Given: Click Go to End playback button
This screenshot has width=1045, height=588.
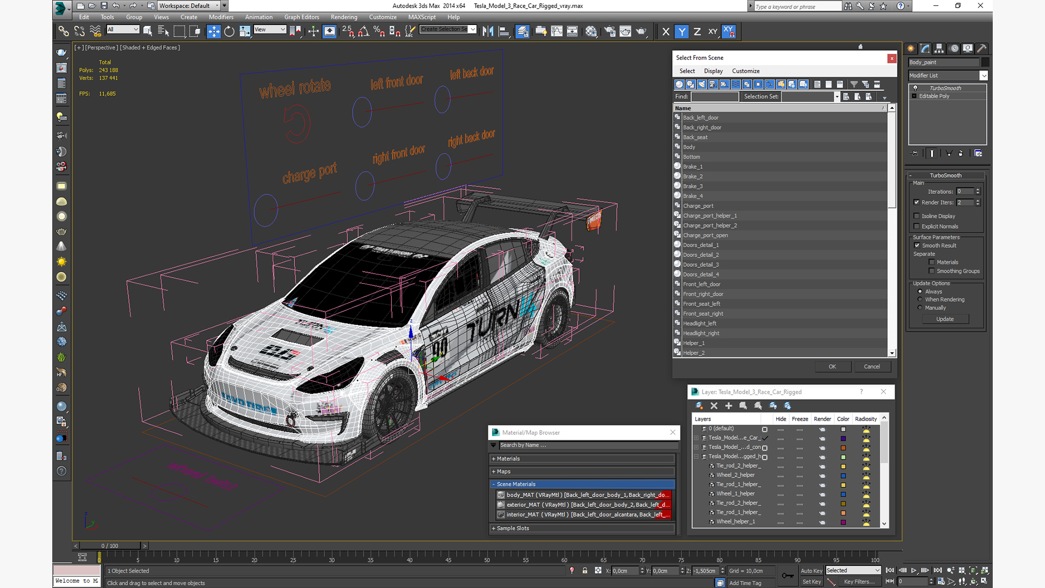Looking at the screenshot, I should 938,571.
